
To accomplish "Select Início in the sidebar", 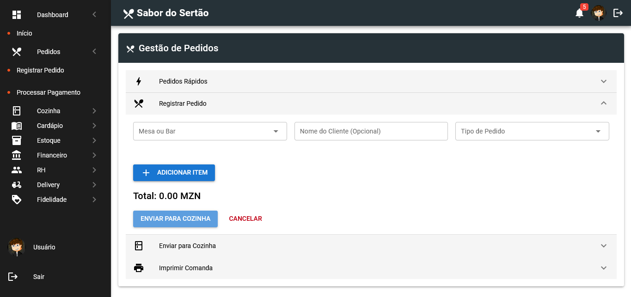I will [x=25, y=33].
